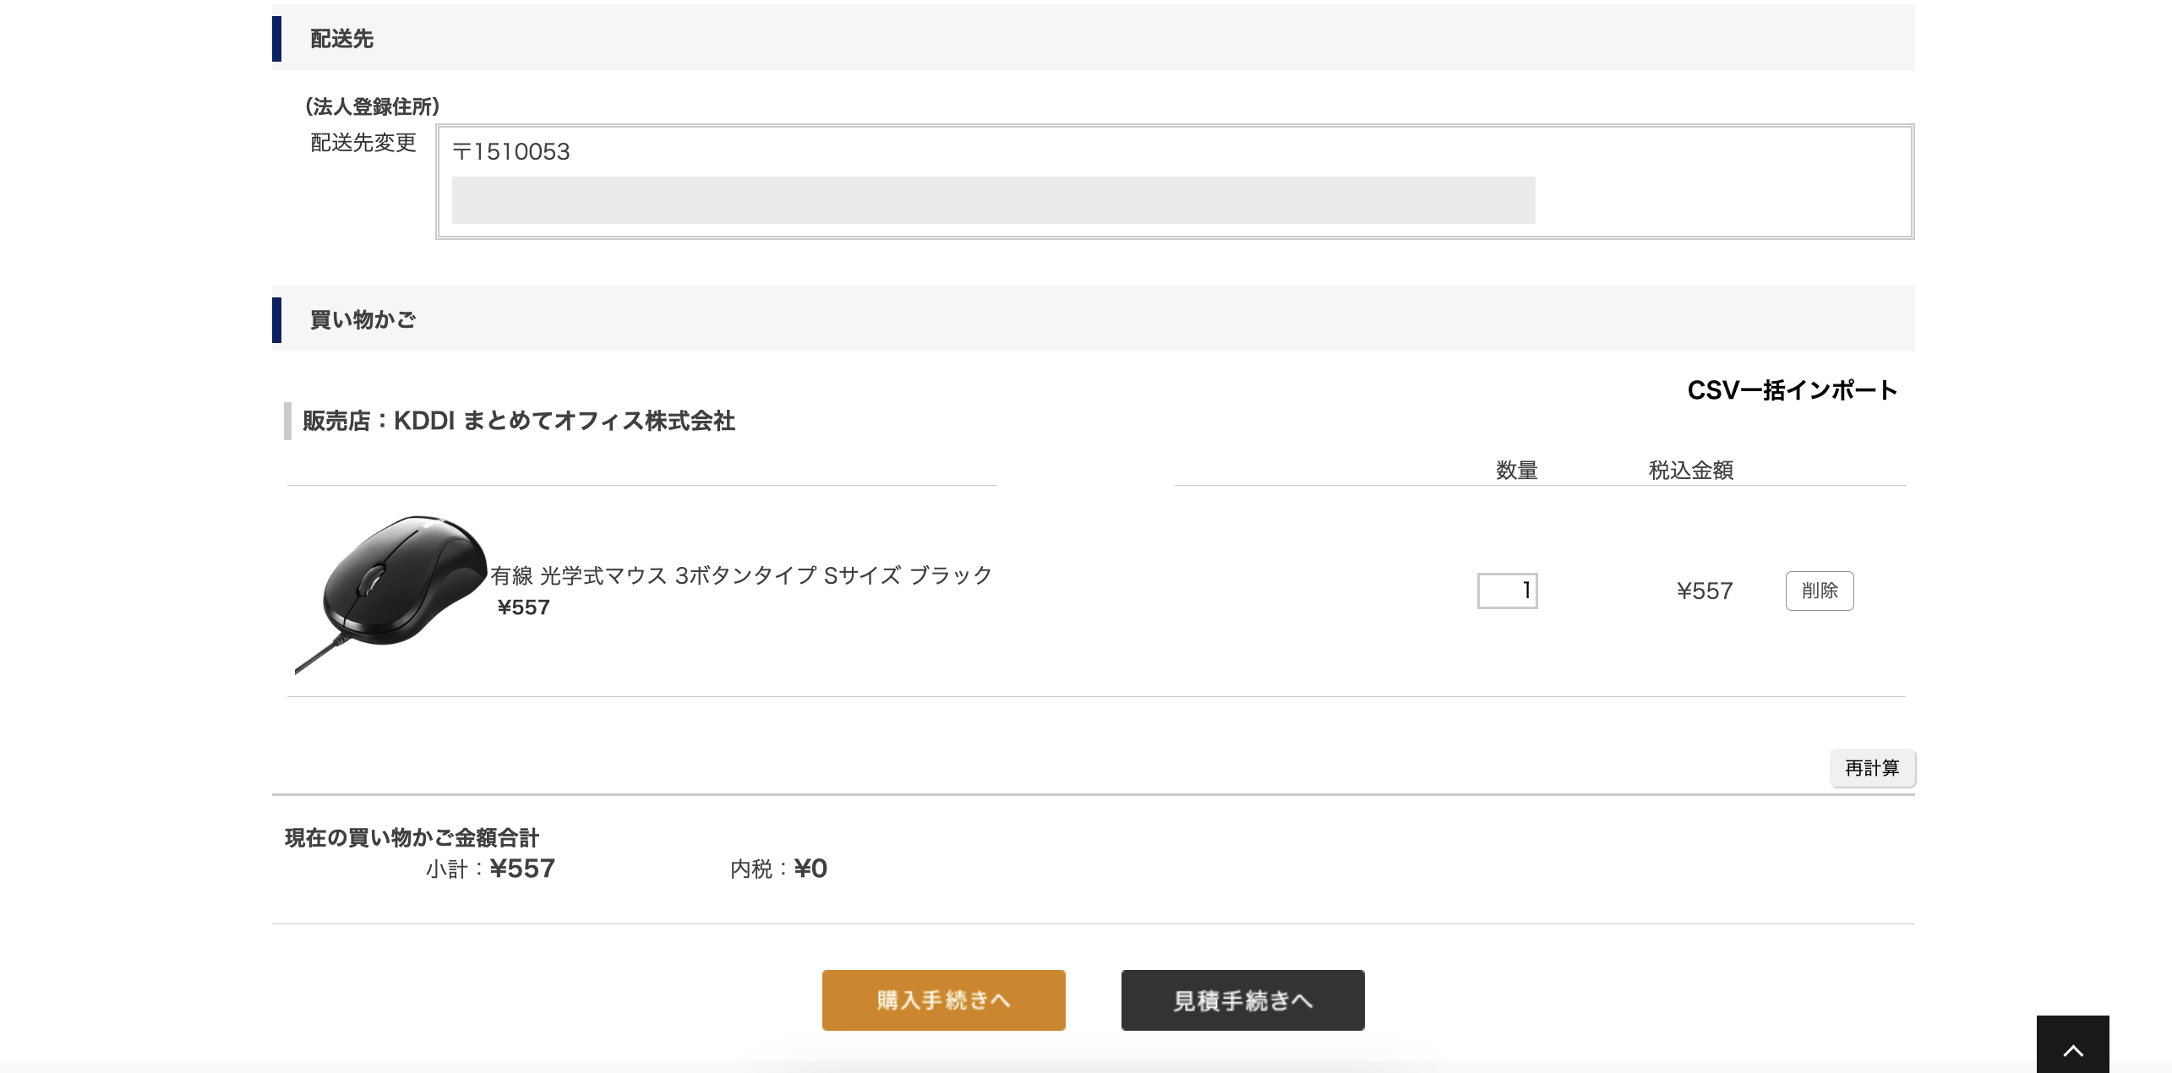Click the (法人登録住所) label
The width and height of the screenshot is (2172, 1073).
click(373, 106)
